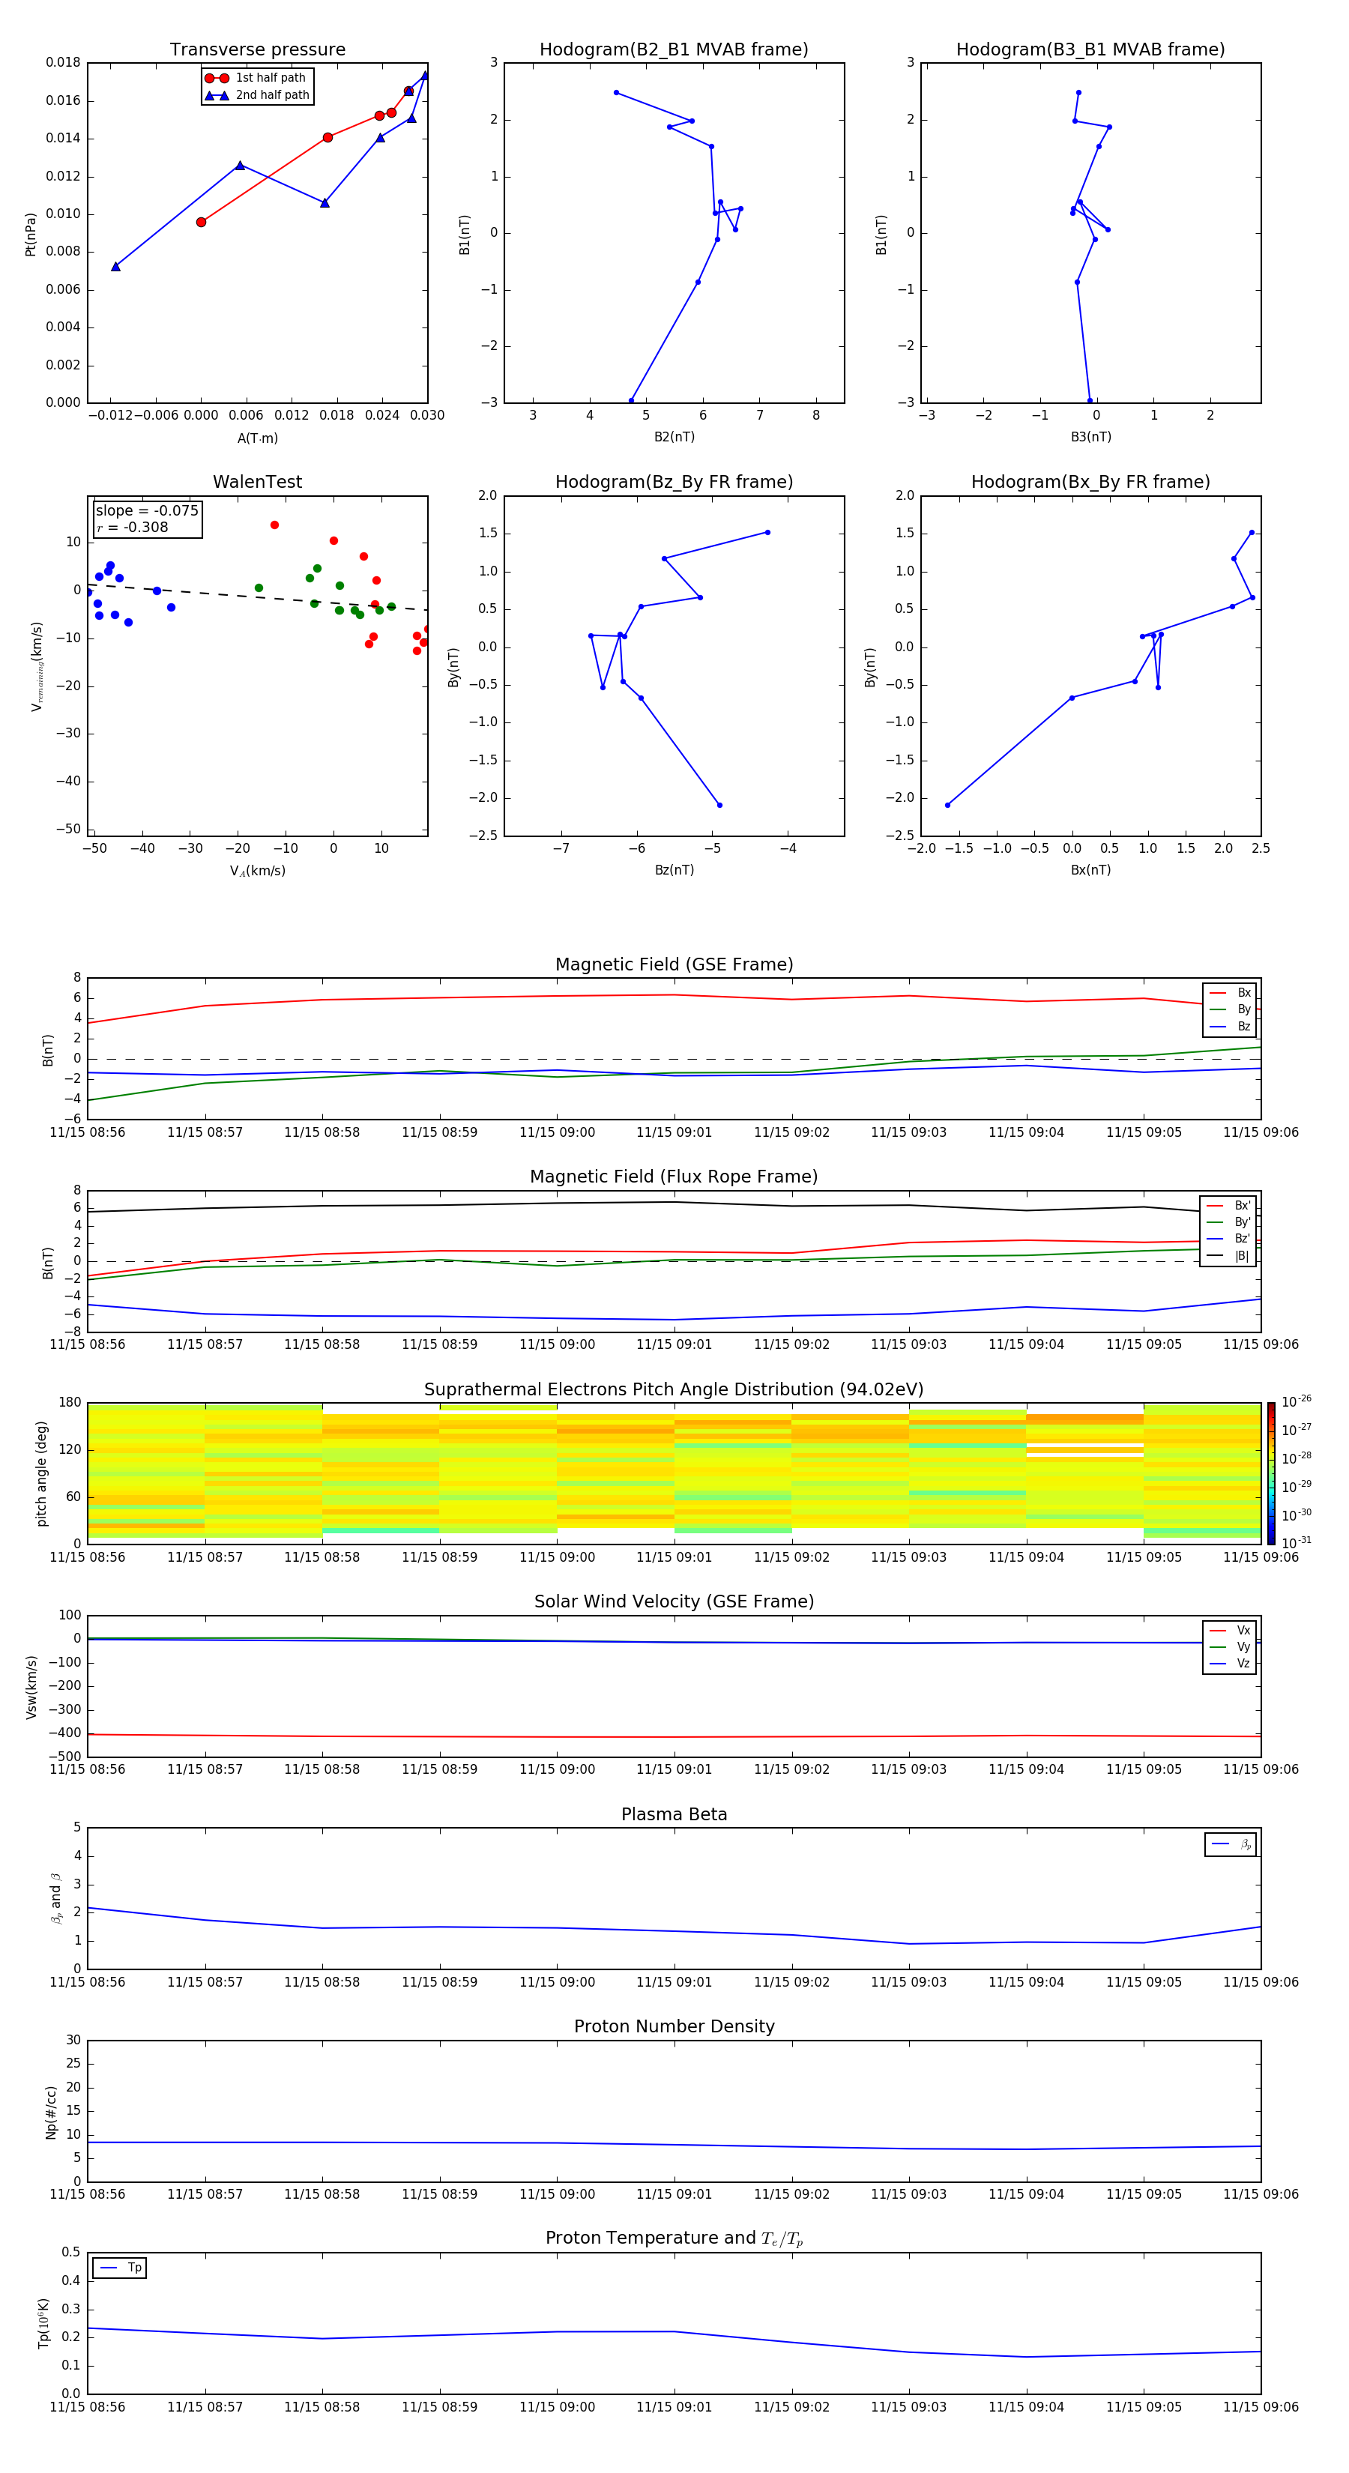Click the 'Vz' entry in velocity legend

(x=1230, y=1664)
